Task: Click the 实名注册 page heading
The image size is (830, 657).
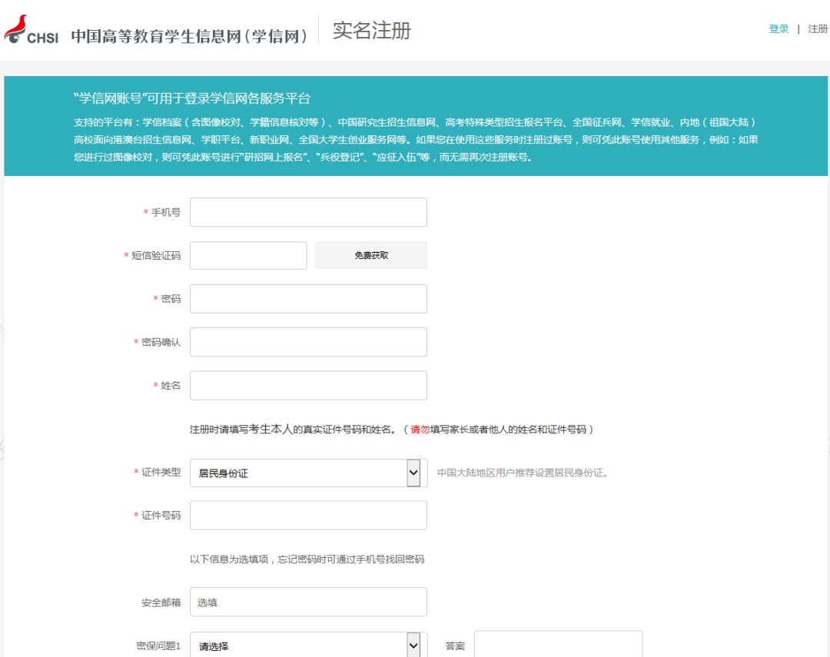Action: 372,31
